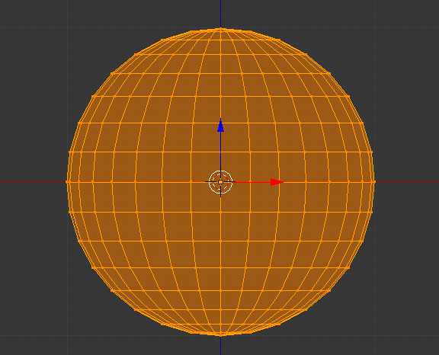This screenshot has height=355, width=439.
Task: Select the vertex at the sphere's bottom pole
Action: (x=220, y=334)
